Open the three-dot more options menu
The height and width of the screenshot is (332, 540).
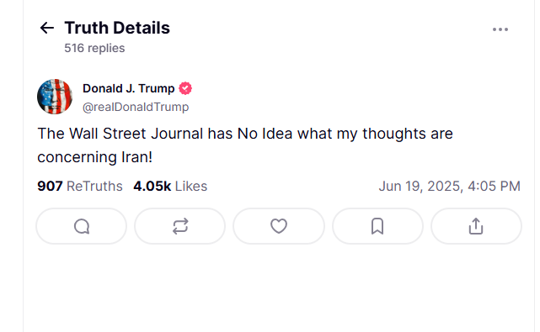[500, 29]
